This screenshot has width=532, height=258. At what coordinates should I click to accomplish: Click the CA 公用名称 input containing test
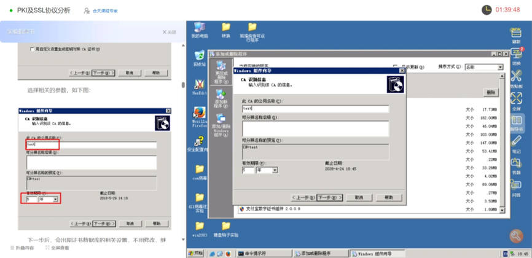pyautogui.click(x=316, y=109)
